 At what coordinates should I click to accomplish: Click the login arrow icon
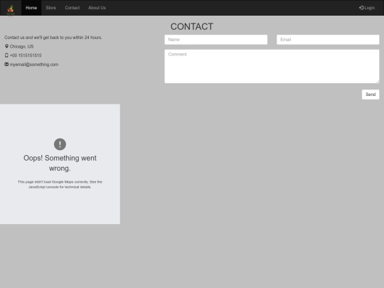click(x=361, y=8)
